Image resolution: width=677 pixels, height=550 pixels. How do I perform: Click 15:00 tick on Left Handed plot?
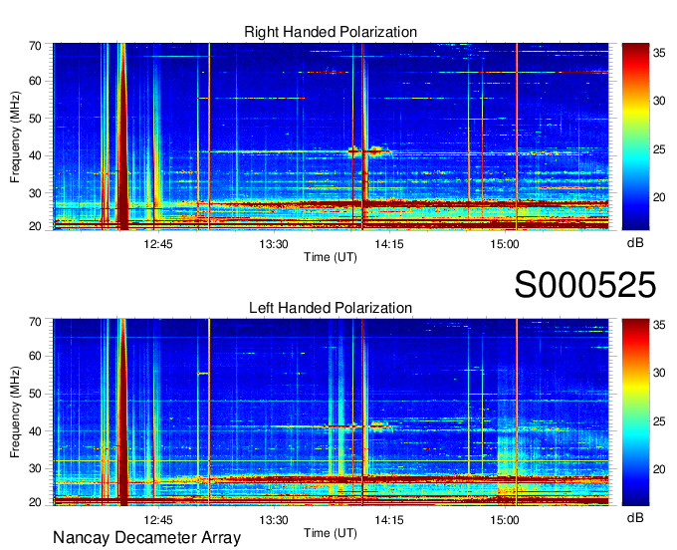pos(505,520)
